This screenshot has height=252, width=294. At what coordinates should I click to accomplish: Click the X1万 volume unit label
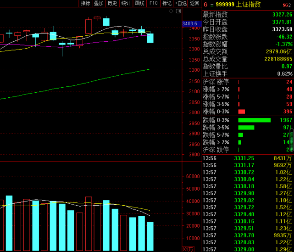tap(188, 249)
